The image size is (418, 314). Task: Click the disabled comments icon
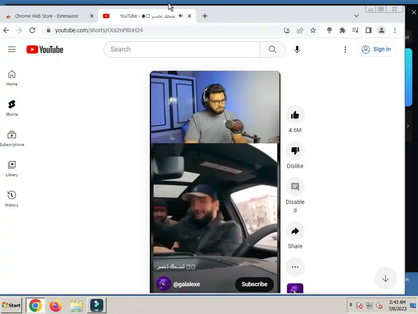[295, 186]
